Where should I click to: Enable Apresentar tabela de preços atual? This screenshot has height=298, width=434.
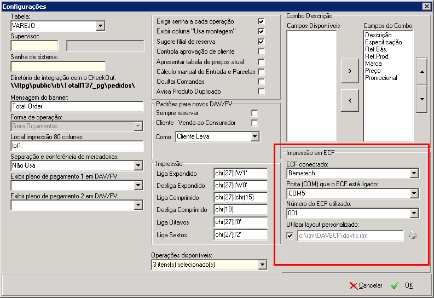tap(261, 62)
